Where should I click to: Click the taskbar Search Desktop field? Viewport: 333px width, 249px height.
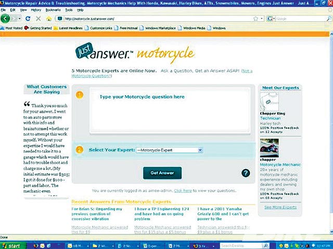point(241,245)
